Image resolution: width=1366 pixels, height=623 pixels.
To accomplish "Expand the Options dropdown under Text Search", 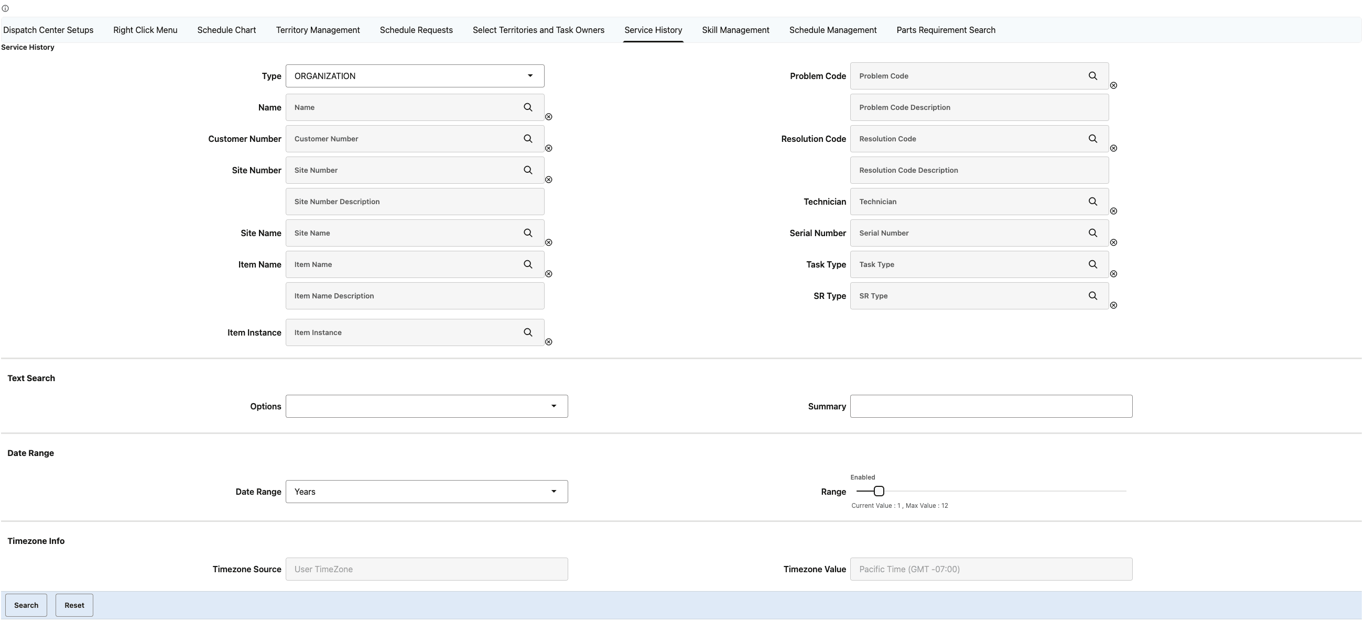I will [554, 406].
